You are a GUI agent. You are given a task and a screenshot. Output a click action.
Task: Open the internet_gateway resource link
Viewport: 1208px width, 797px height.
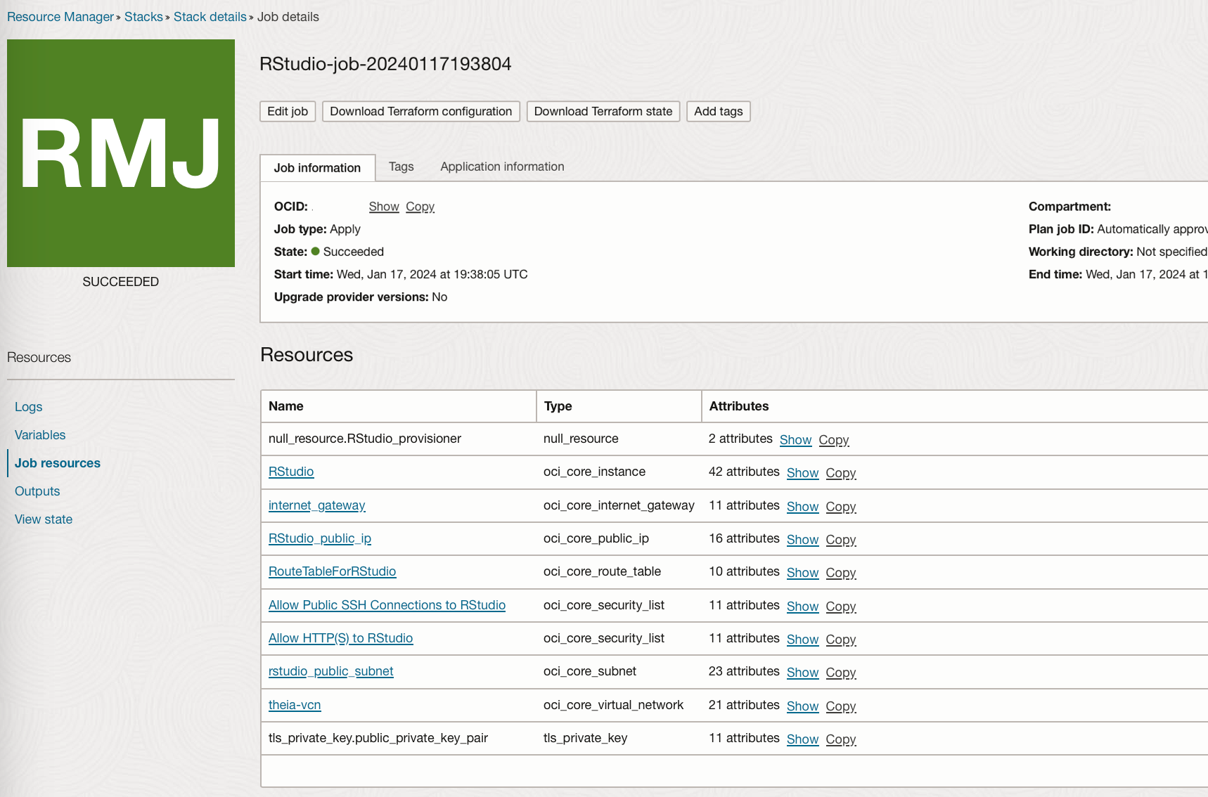click(x=317, y=505)
